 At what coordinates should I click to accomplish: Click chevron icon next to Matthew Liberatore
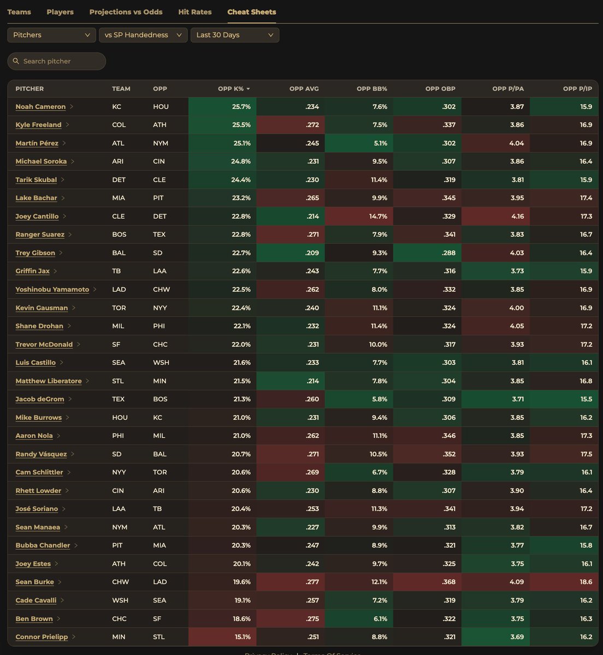87,381
